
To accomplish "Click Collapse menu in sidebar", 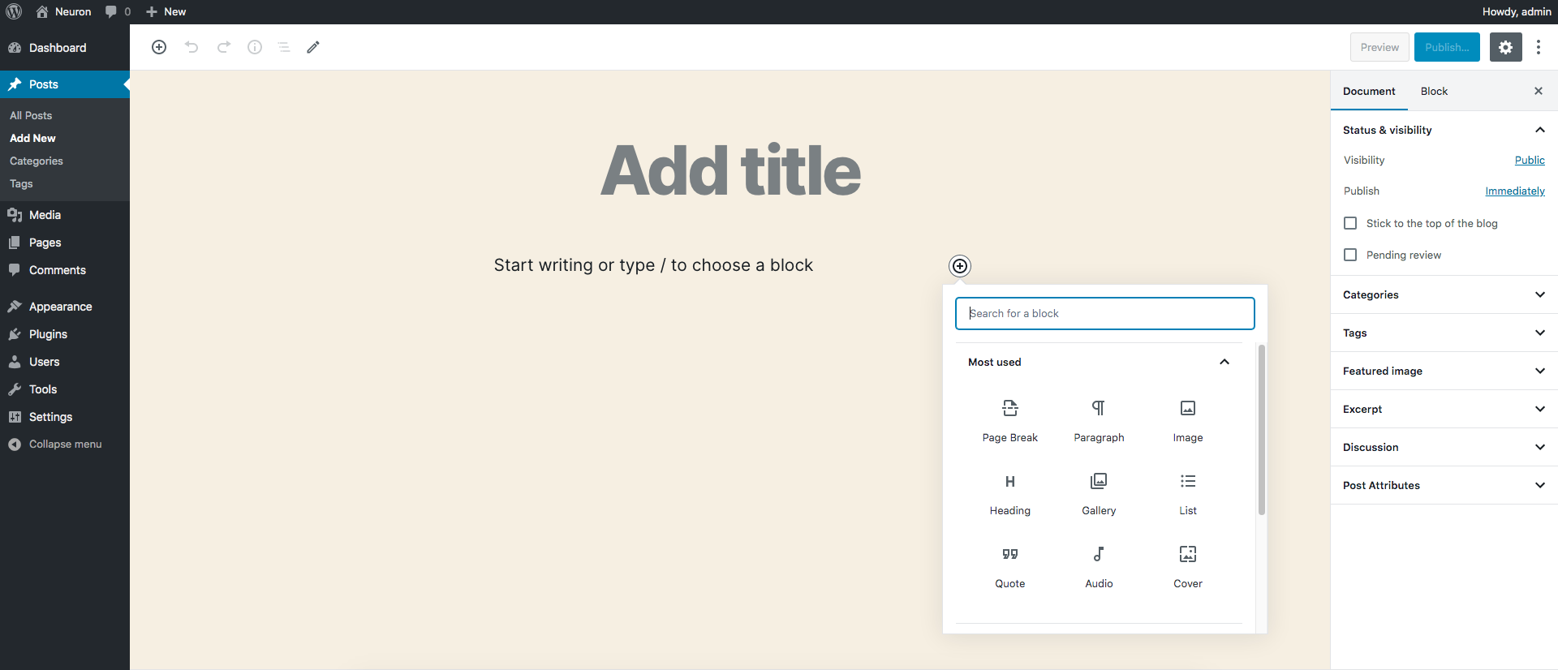I will pyautogui.click(x=65, y=445).
